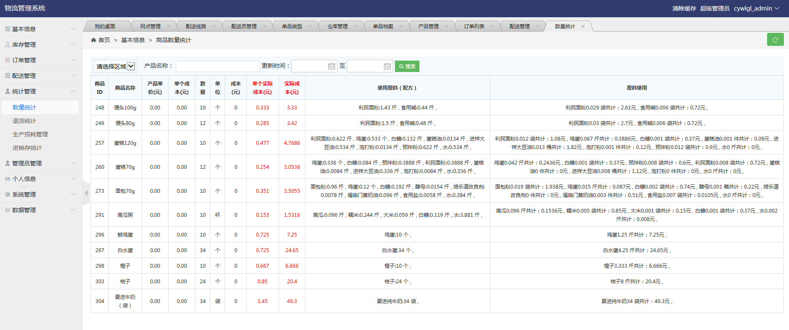Screen dimensions: 789x330
Task: Close the 单品类型 tab
Action: [x=310, y=26]
